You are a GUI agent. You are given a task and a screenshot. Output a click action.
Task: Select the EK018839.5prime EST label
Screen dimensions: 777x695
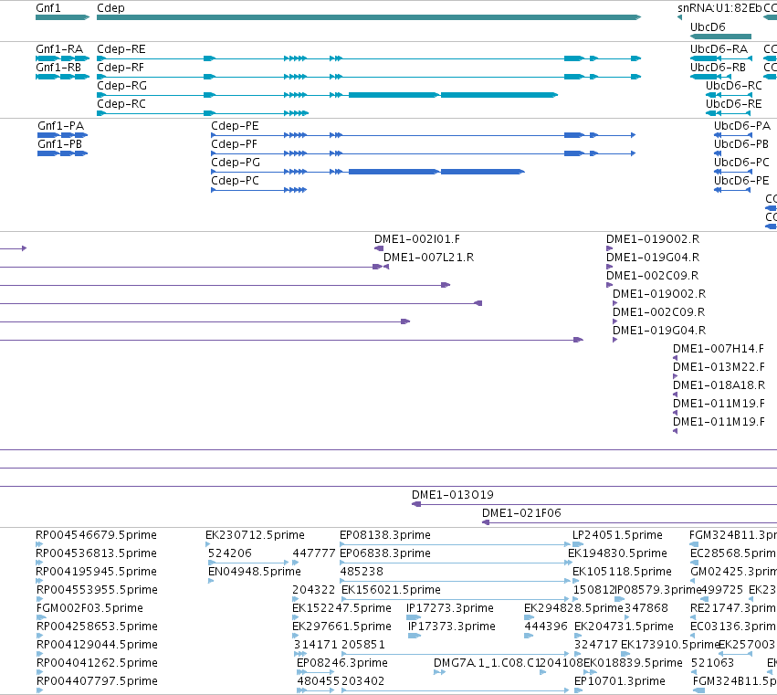pos(633,662)
